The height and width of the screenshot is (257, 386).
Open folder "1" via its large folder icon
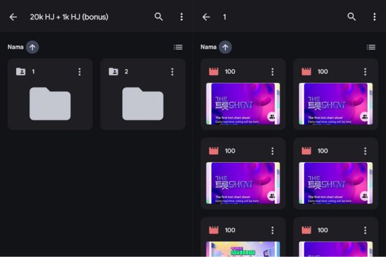coord(50,104)
